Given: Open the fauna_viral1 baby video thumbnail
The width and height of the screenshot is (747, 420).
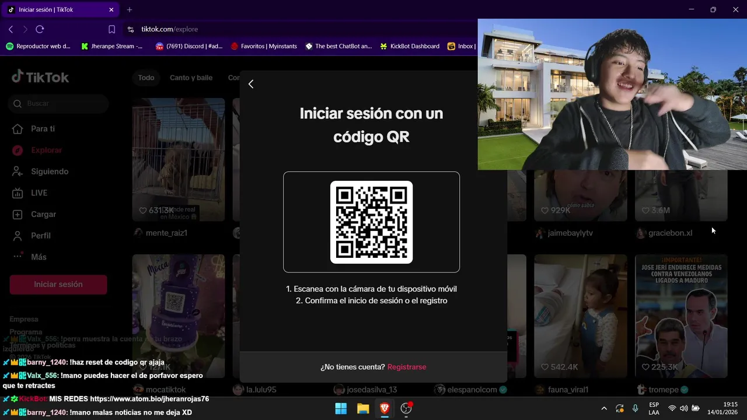Looking at the screenshot, I should click(580, 316).
